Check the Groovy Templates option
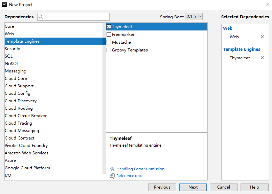Viewport: 272px width, 194px height. click(109, 50)
